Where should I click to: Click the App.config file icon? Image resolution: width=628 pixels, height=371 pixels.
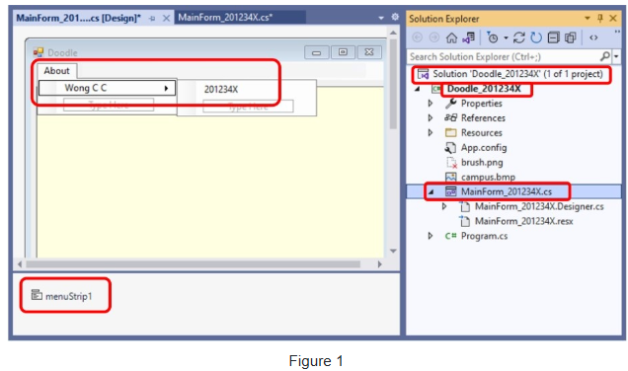[450, 148]
